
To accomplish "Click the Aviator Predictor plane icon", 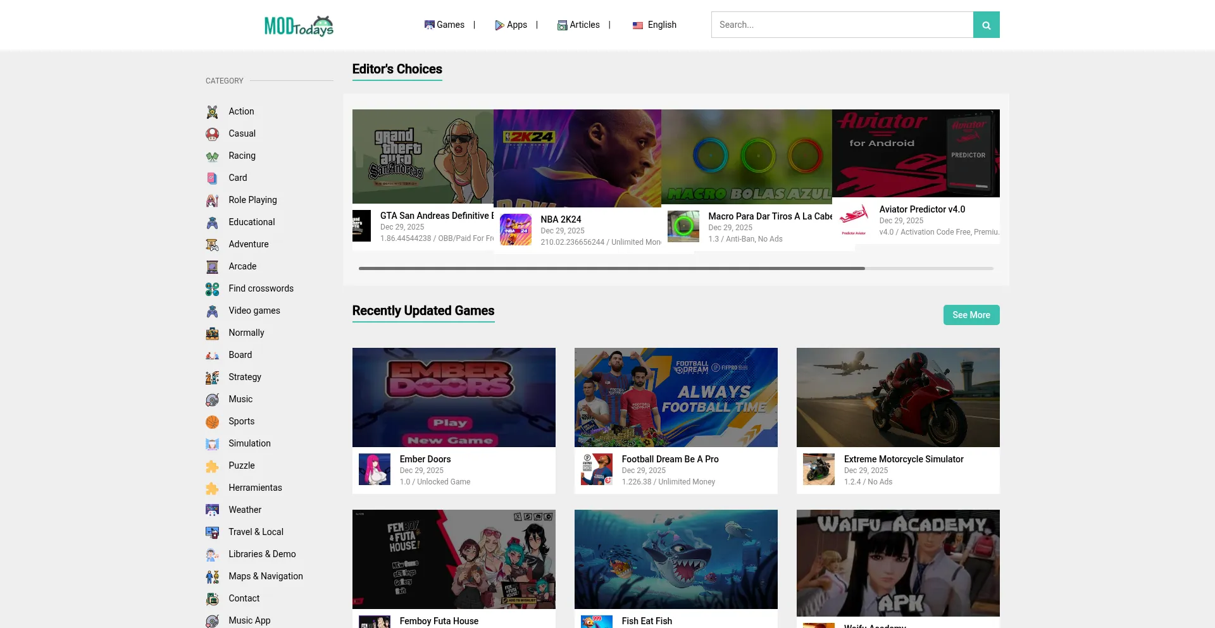I will (854, 219).
